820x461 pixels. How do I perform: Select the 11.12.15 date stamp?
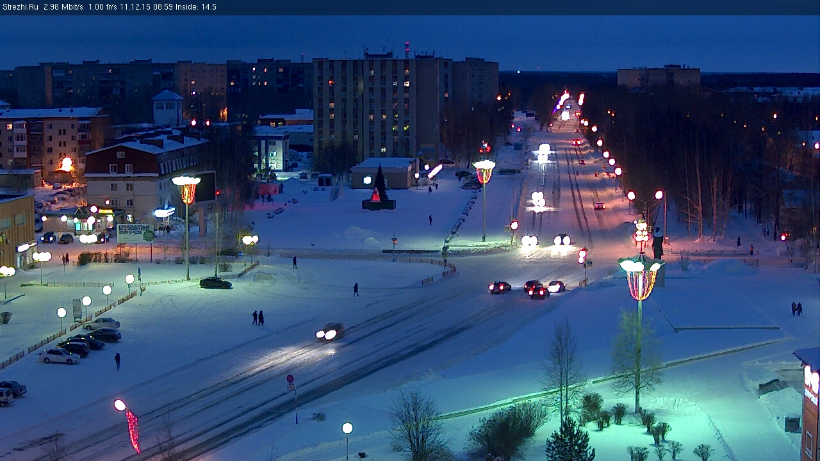point(134,7)
